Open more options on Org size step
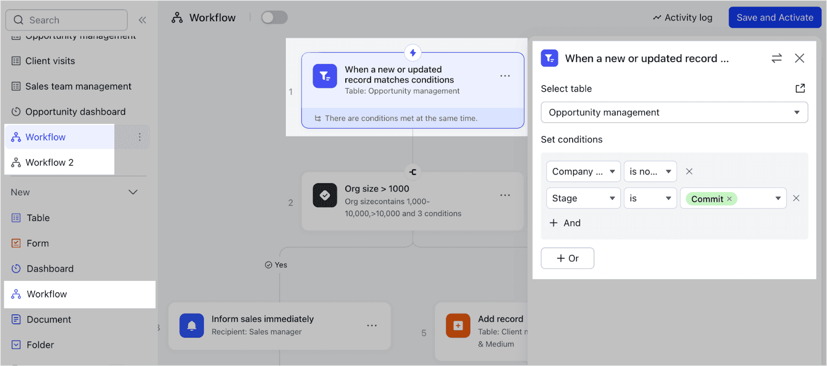 (x=505, y=195)
